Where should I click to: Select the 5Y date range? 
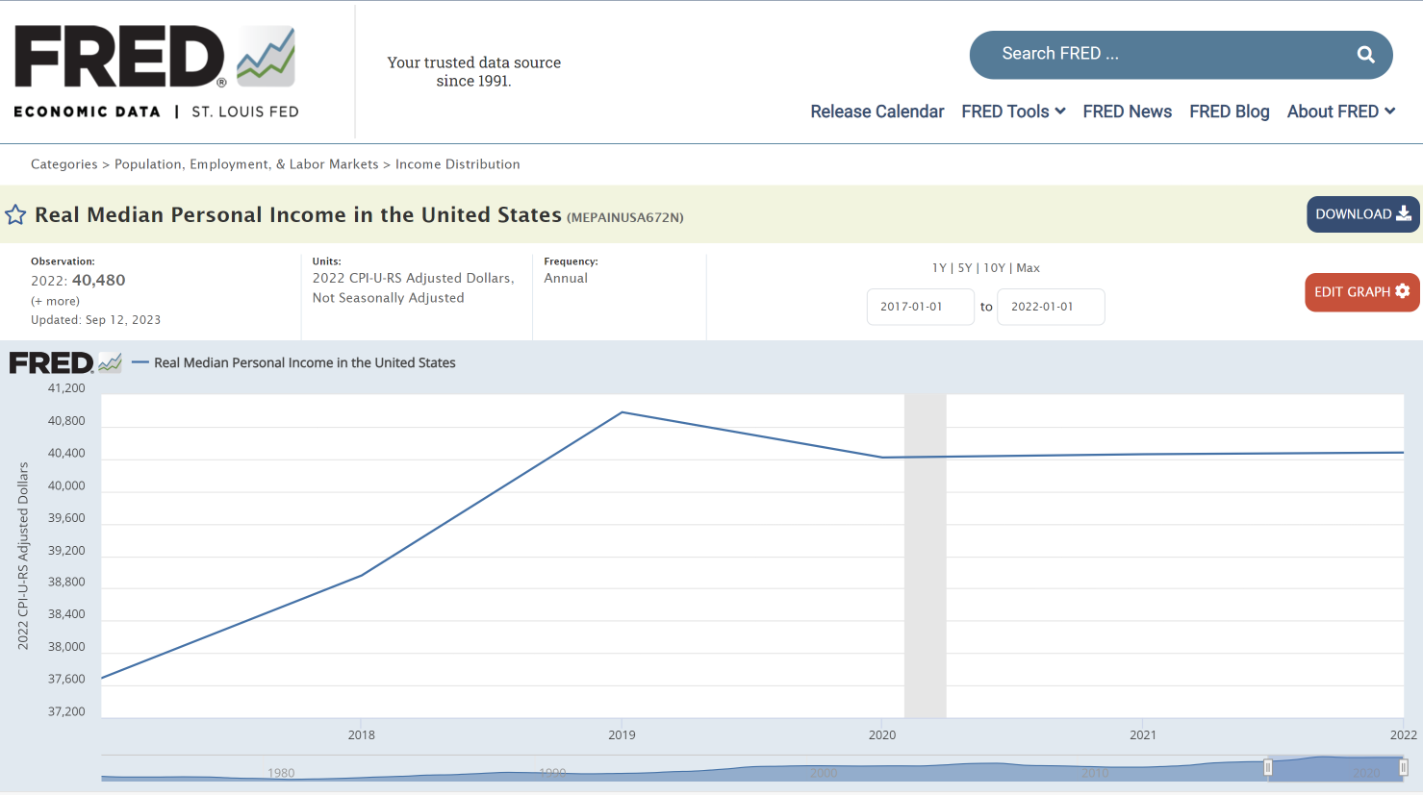point(965,268)
